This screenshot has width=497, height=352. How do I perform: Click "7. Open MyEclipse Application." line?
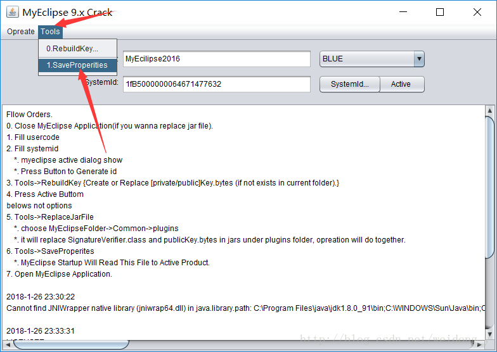(60, 274)
